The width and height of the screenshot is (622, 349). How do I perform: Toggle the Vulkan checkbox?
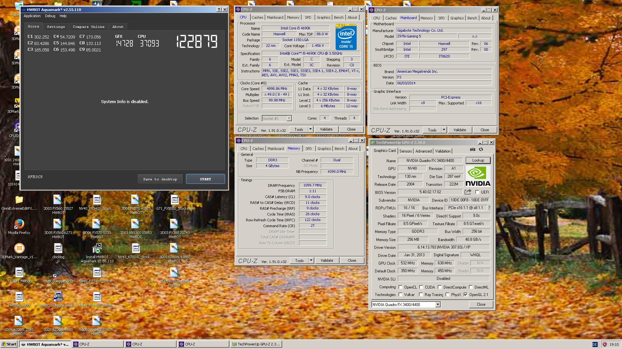400,294
